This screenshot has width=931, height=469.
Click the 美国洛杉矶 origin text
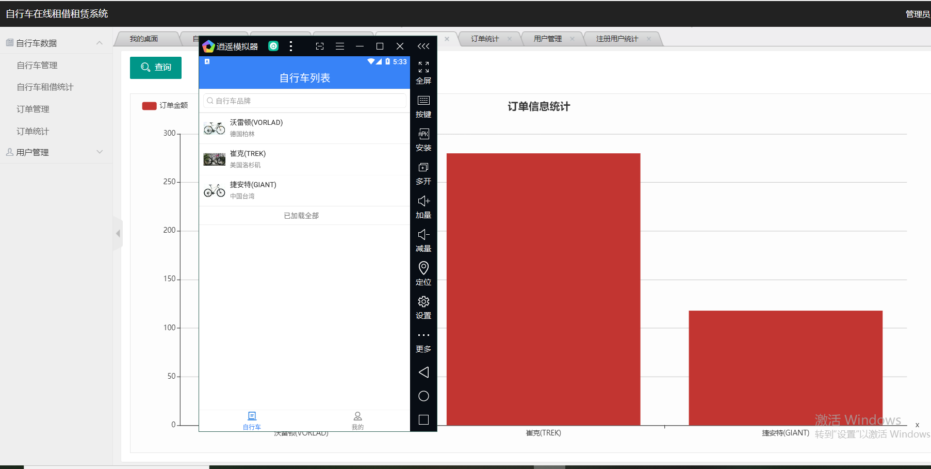click(x=246, y=165)
